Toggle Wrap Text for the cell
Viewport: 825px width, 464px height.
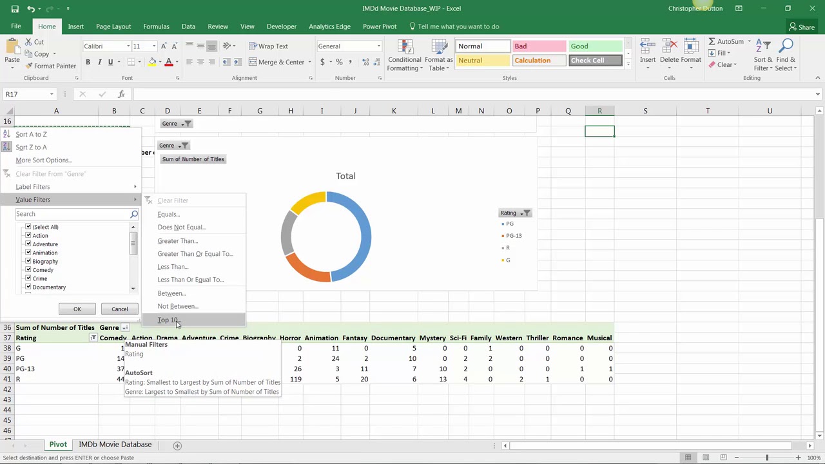[269, 46]
